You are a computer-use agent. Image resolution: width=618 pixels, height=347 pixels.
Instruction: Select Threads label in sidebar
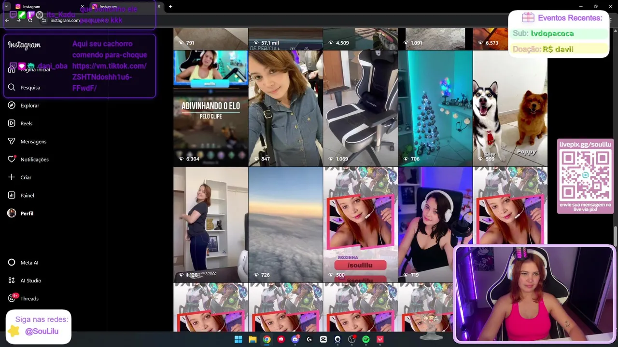[29, 299]
